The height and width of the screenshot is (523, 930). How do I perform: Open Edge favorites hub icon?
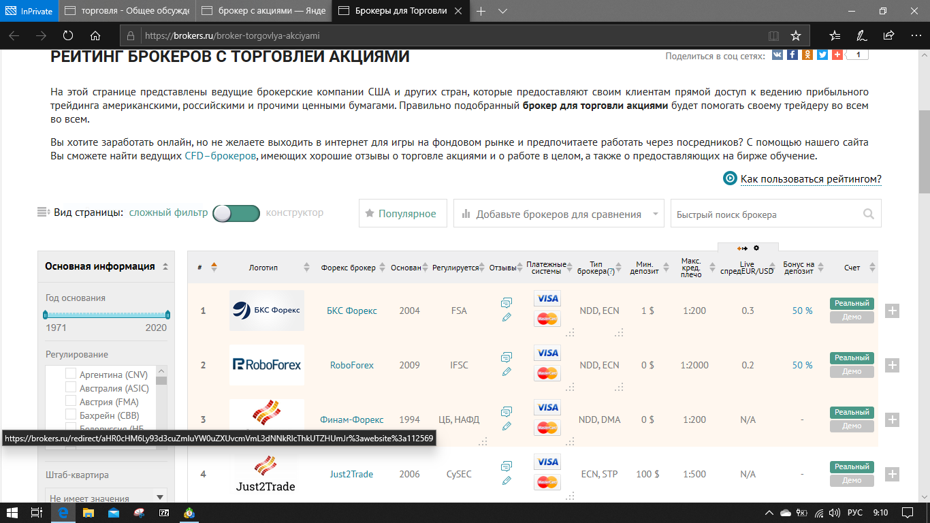click(835, 35)
